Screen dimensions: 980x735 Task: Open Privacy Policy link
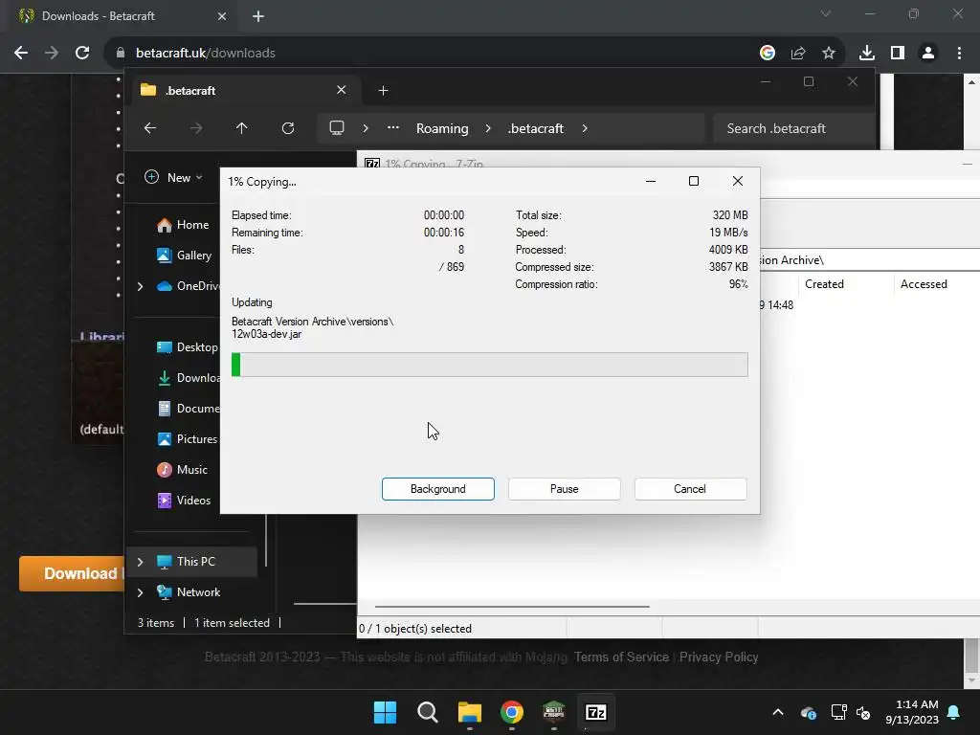coord(719,657)
